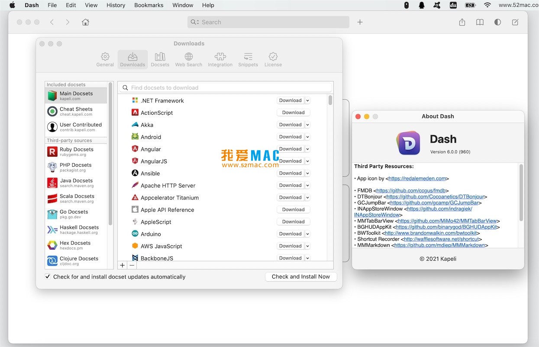This screenshot has width=539, height=347.
Task: Click the Wi-Fi icon in menu bar
Action: click(x=487, y=5)
